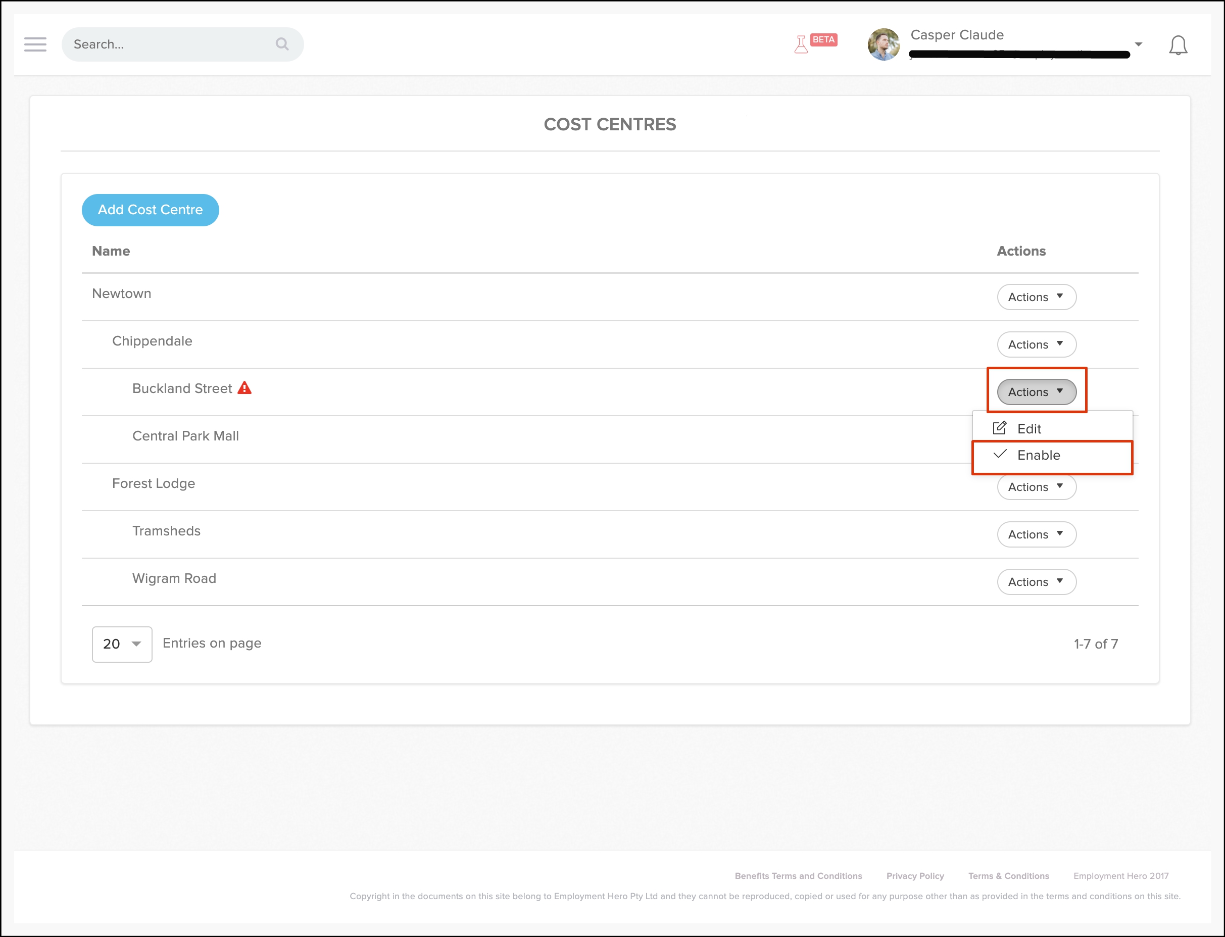Click the Enable checkmark icon
This screenshot has height=937, width=1225.
point(1000,454)
